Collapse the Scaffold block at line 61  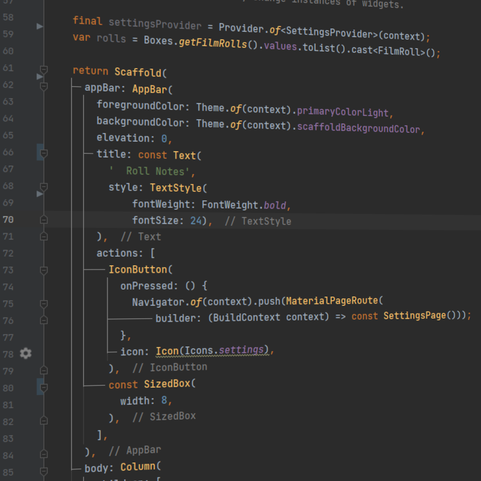click(43, 70)
